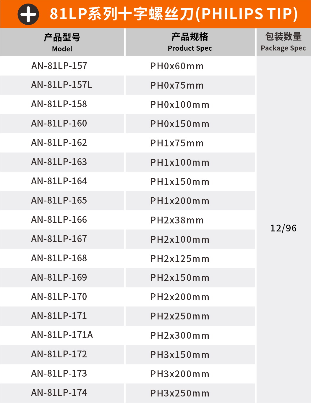Click the PH2x38mm spec cell
The height and width of the screenshot is (403, 311).
(177, 220)
